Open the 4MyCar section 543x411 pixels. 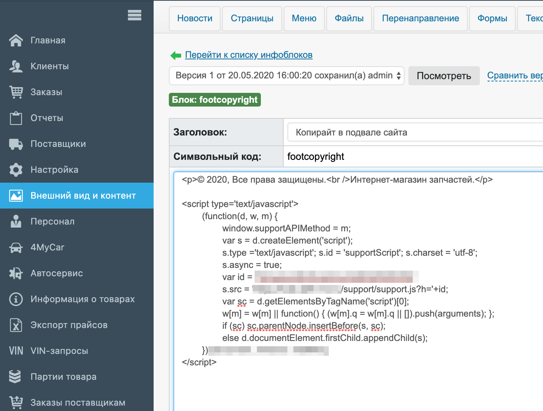point(77,247)
